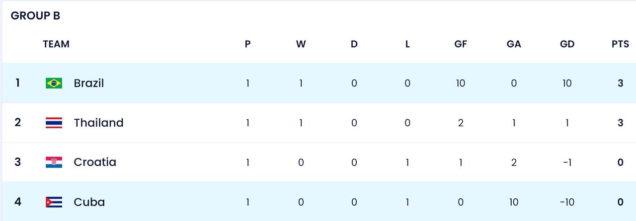Open the Thailand team link
This screenshot has width=636, height=221.
click(x=98, y=123)
